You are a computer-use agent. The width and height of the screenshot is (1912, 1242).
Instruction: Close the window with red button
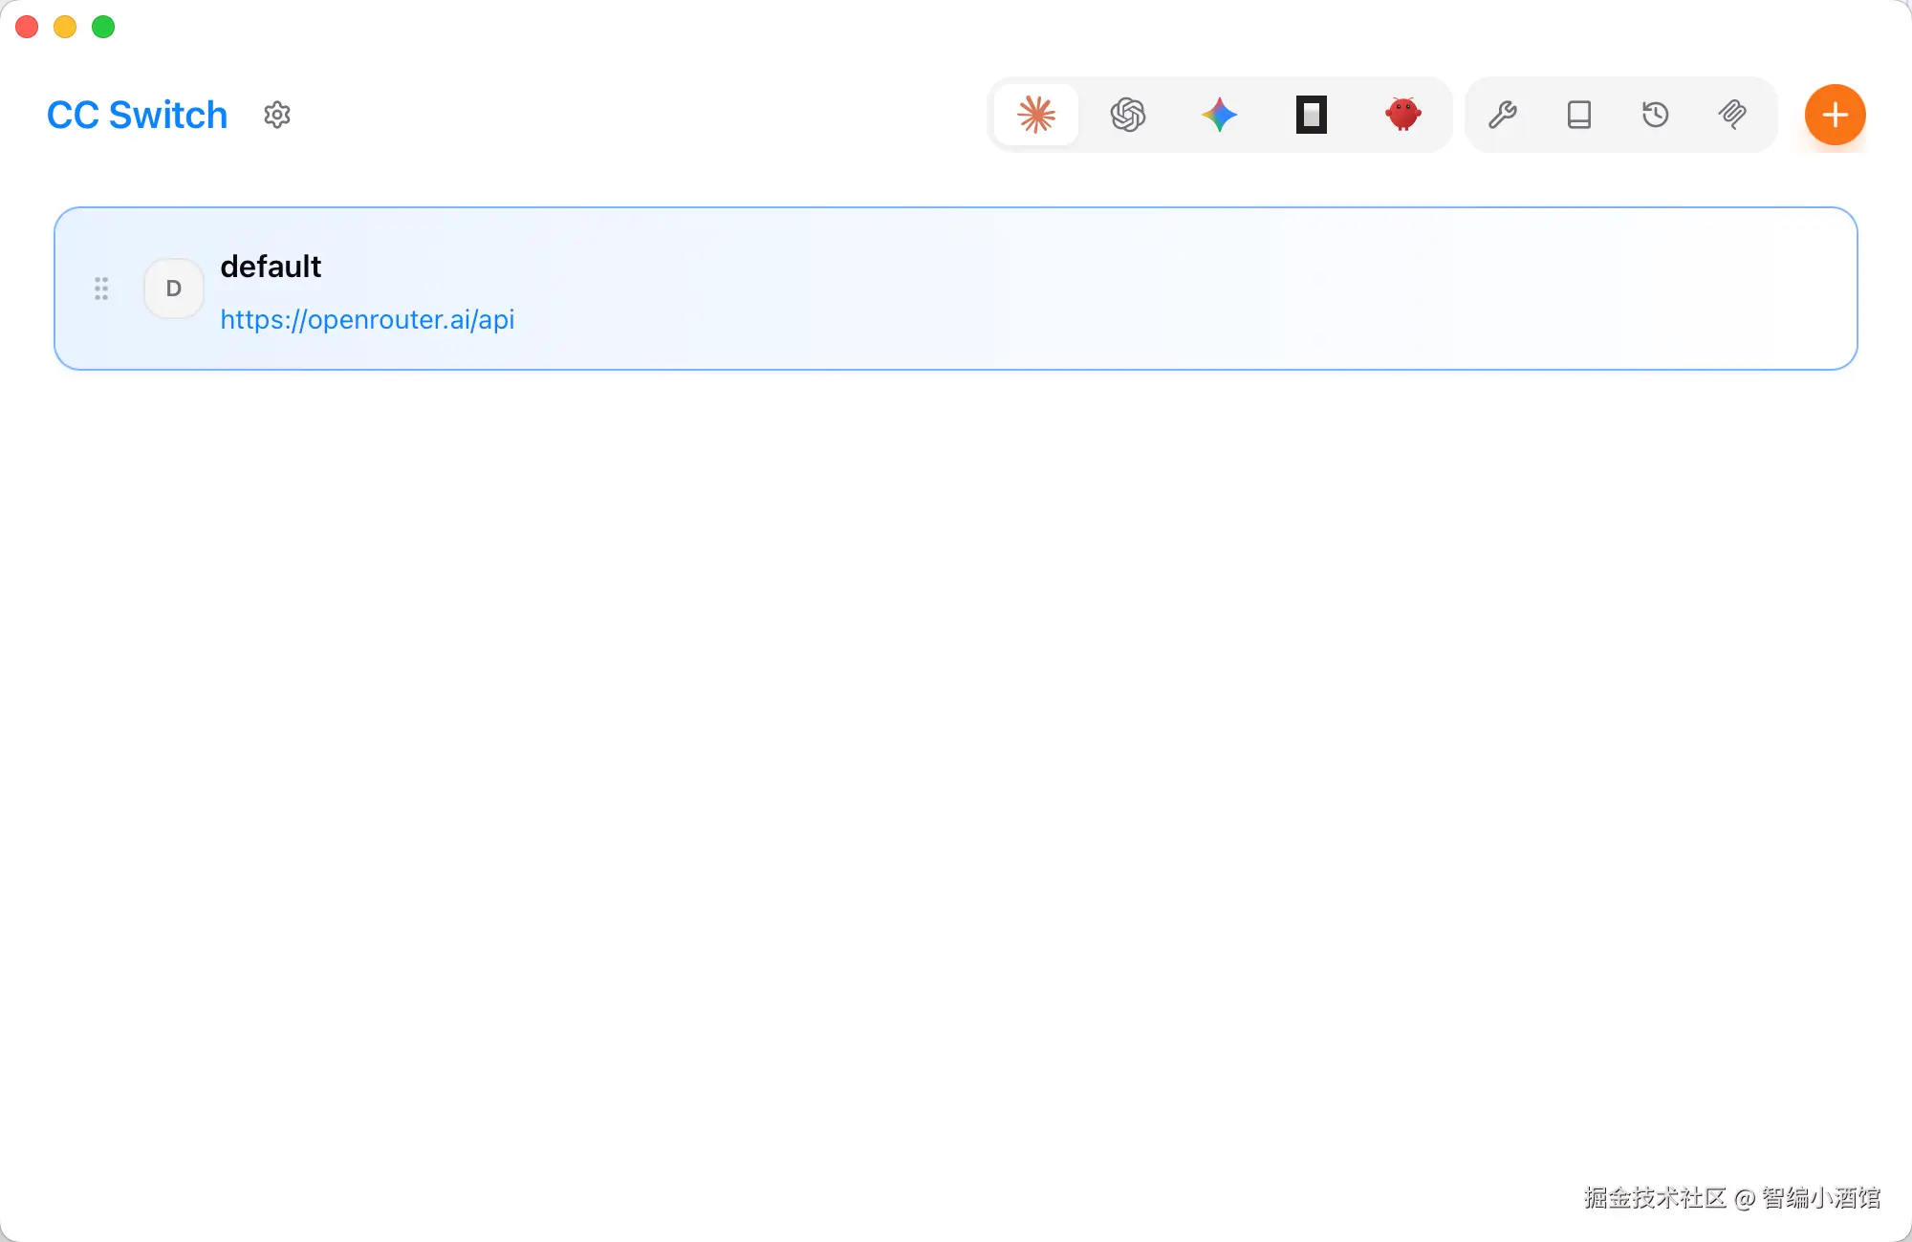click(x=27, y=27)
